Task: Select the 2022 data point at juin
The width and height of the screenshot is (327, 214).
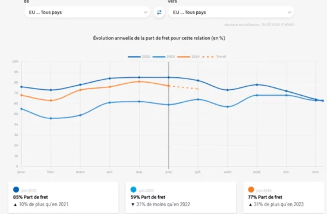Action: [169, 77]
